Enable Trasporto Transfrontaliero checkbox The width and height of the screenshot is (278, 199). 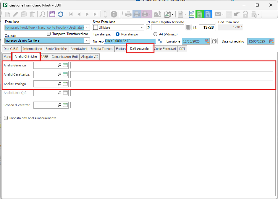(49, 34)
